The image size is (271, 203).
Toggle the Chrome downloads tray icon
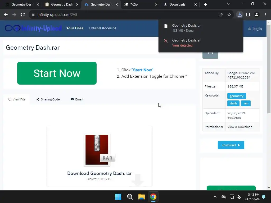point(240,15)
